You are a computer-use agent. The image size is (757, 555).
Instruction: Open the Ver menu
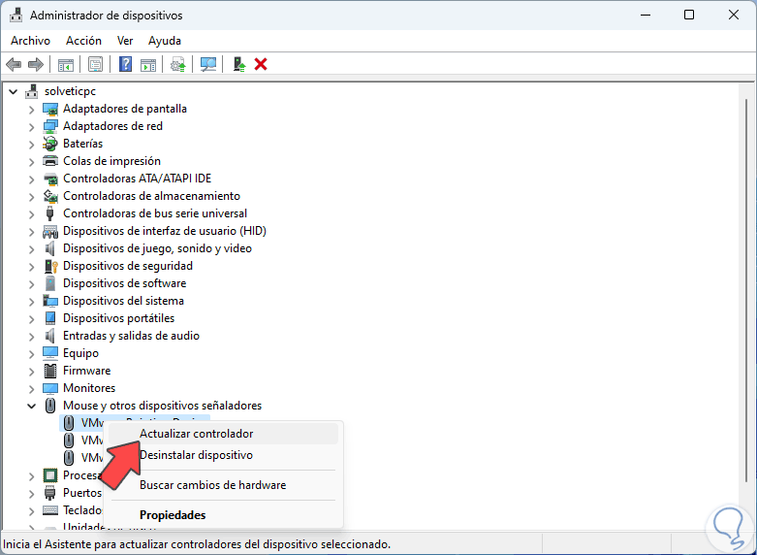pyautogui.click(x=125, y=41)
